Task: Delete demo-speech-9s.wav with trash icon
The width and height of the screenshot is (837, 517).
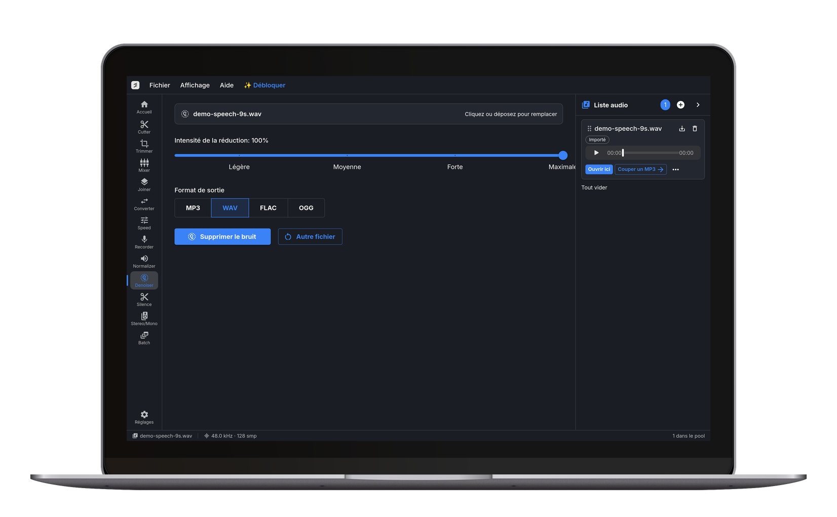Action: [695, 129]
